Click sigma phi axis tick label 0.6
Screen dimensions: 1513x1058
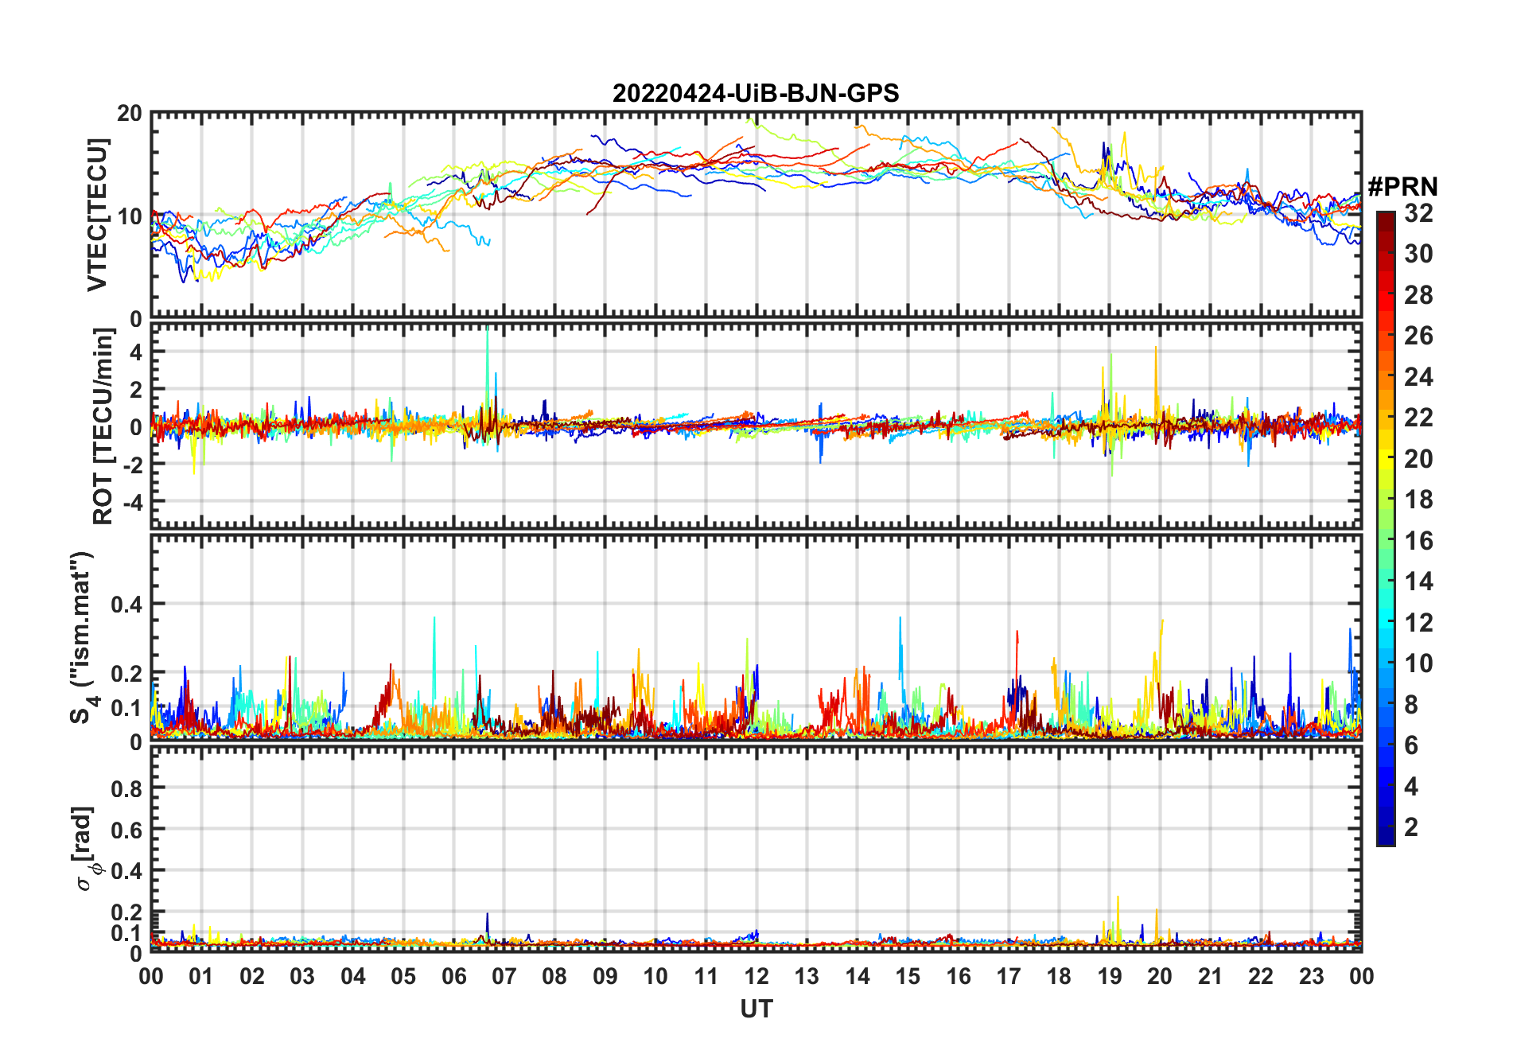click(127, 830)
